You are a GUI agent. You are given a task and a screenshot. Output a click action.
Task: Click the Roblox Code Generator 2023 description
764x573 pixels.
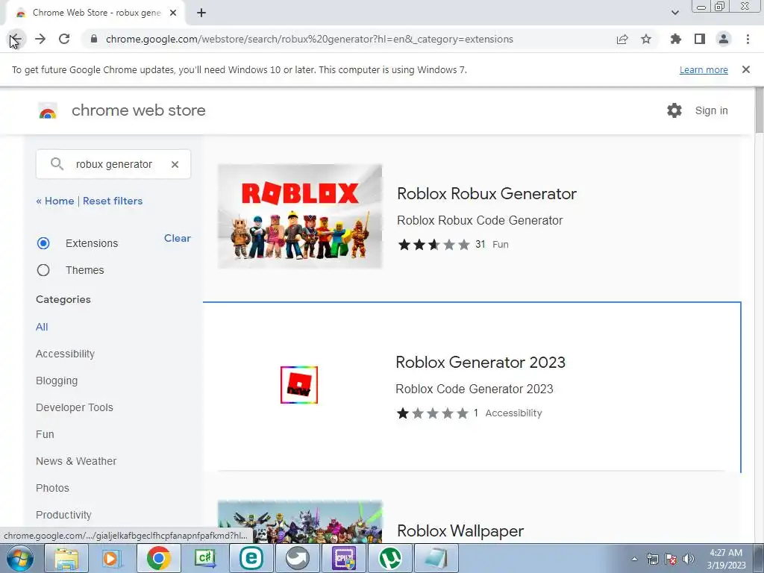(x=475, y=389)
